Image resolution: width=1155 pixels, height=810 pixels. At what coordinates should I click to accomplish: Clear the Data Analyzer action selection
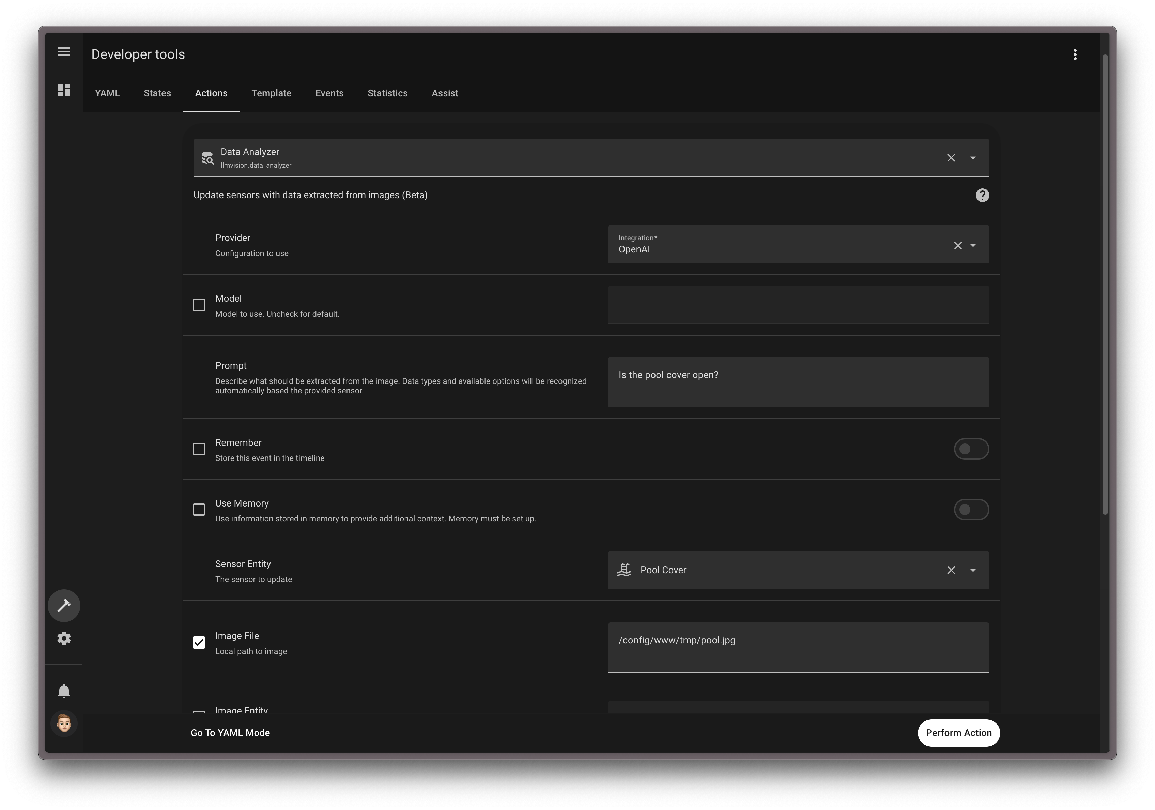[x=951, y=158]
